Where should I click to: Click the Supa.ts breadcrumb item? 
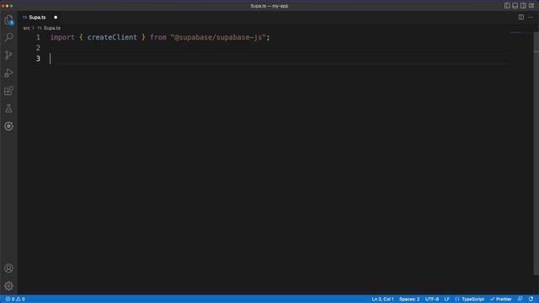52,28
